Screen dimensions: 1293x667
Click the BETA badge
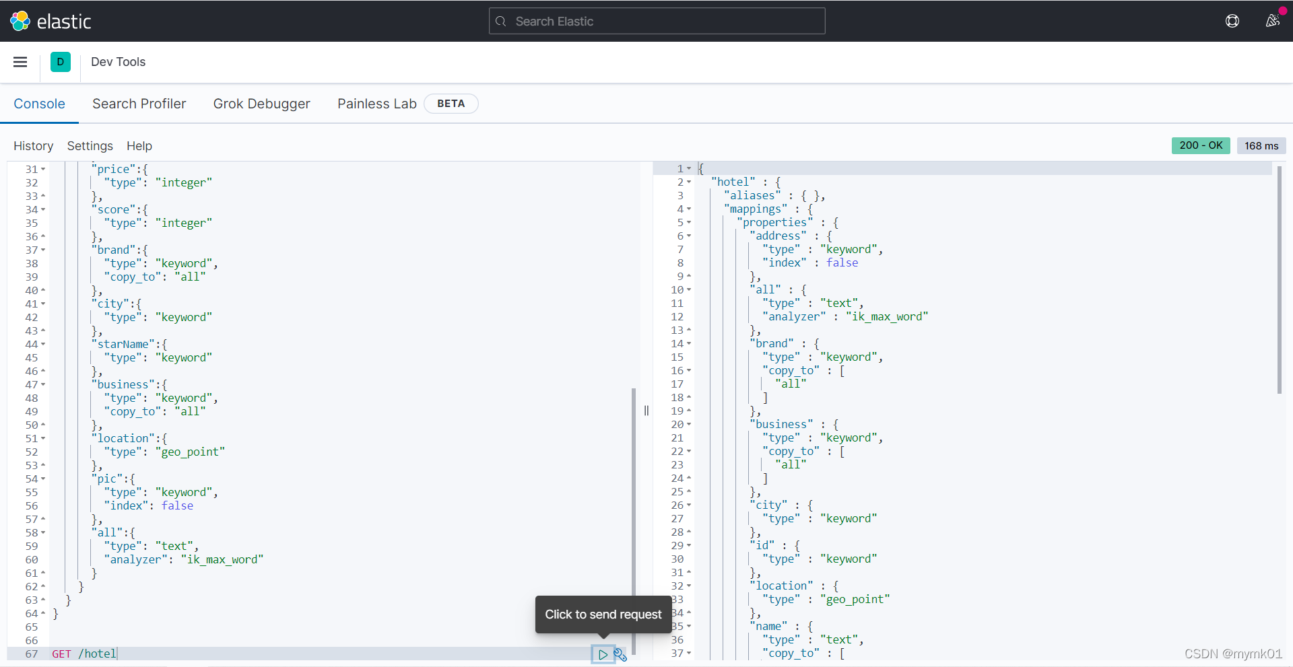(451, 104)
